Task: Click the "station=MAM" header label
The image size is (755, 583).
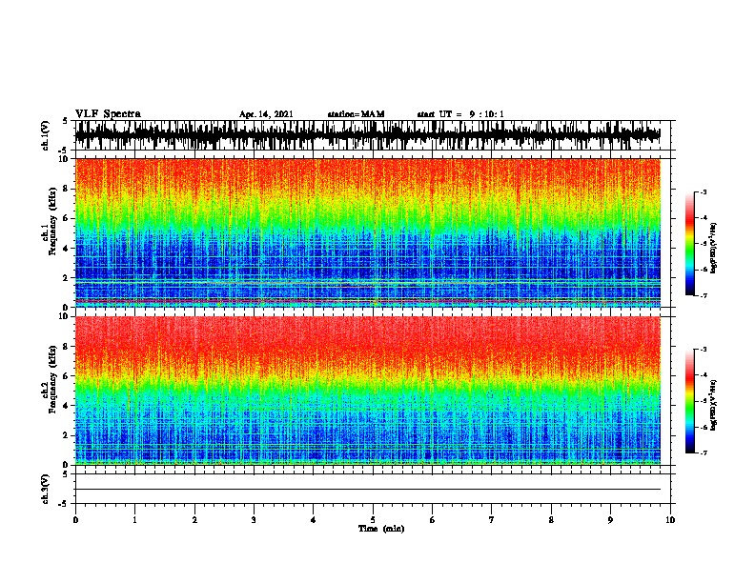Action: tap(357, 114)
